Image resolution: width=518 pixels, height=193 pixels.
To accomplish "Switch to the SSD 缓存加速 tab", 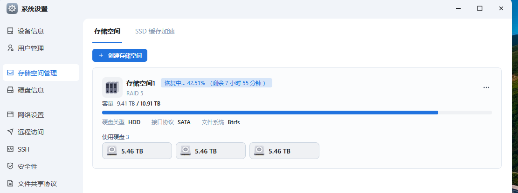I will pyautogui.click(x=155, y=32).
